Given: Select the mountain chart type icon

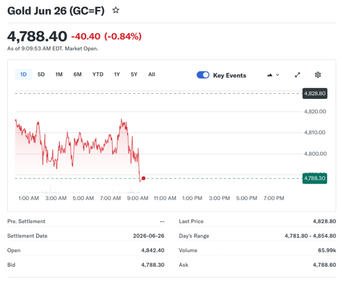Looking at the screenshot, I should [x=269, y=75].
